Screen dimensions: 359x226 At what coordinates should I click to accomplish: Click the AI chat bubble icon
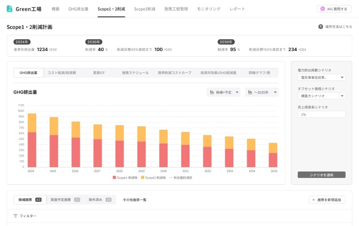(323, 9)
